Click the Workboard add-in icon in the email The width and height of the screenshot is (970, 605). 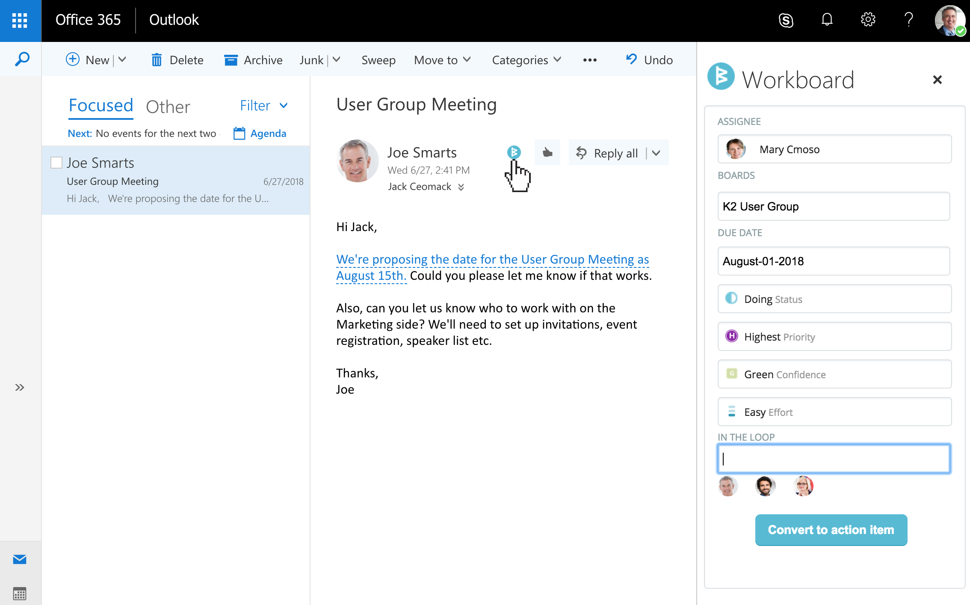[514, 152]
